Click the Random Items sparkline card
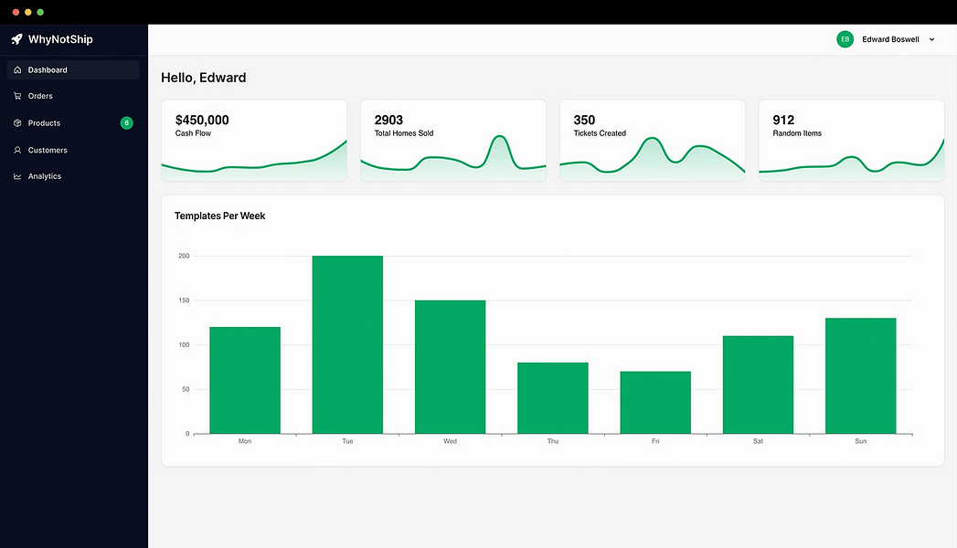The image size is (957, 548). point(851,141)
